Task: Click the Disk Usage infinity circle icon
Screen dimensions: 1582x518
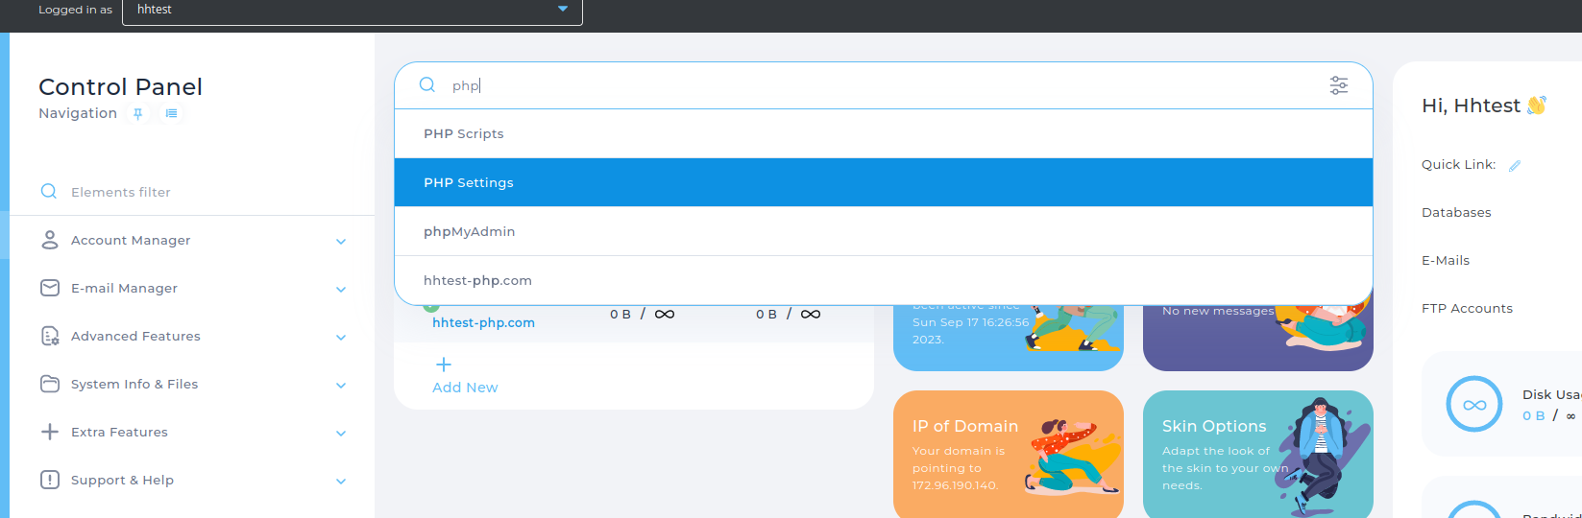Action: (1474, 405)
